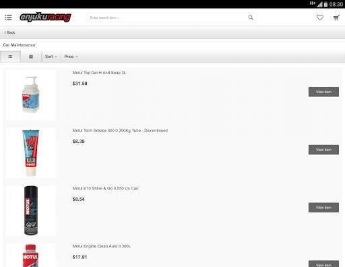Image resolution: width=345 pixels, height=267 pixels.
Task: Select title Motul Top Gel H And Soap 3L
Action: click(99, 73)
